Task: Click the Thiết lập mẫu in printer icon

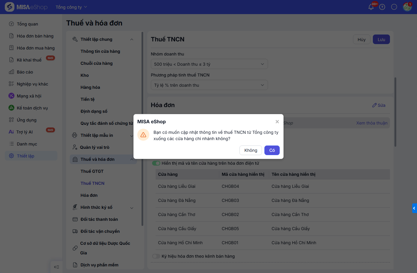Action: (x=75, y=135)
